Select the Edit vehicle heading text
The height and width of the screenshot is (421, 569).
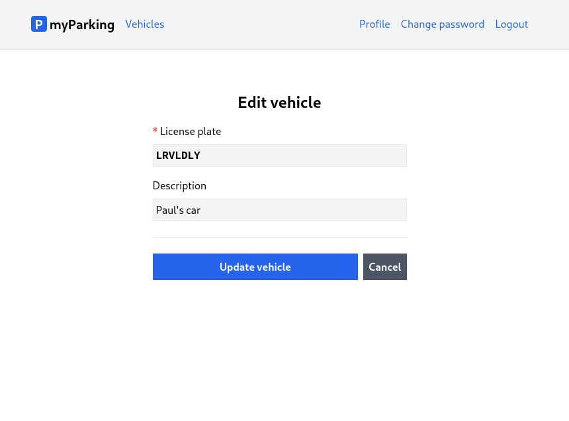(279, 103)
